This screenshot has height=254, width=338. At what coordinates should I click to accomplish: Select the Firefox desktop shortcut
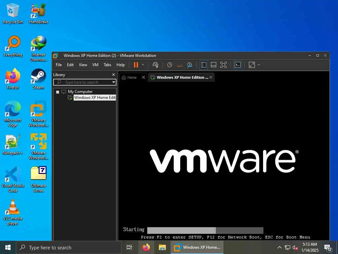[x=13, y=79]
